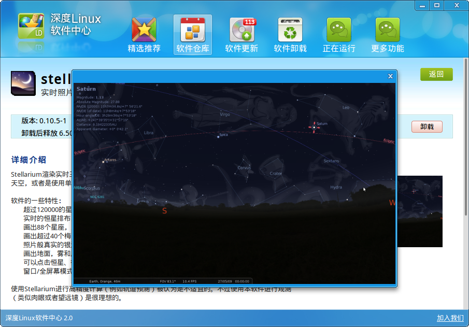
Task: Click the 深度Linux软件中心 2.0 status text
Action: (39, 318)
